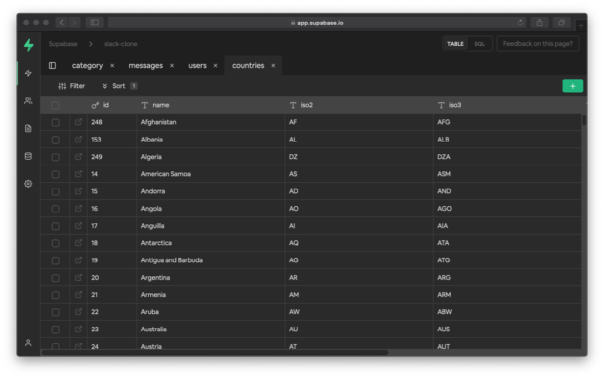Image resolution: width=604 pixels, height=377 pixels.
Task: Go to slack-clone project breadcrumb
Action: [121, 44]
